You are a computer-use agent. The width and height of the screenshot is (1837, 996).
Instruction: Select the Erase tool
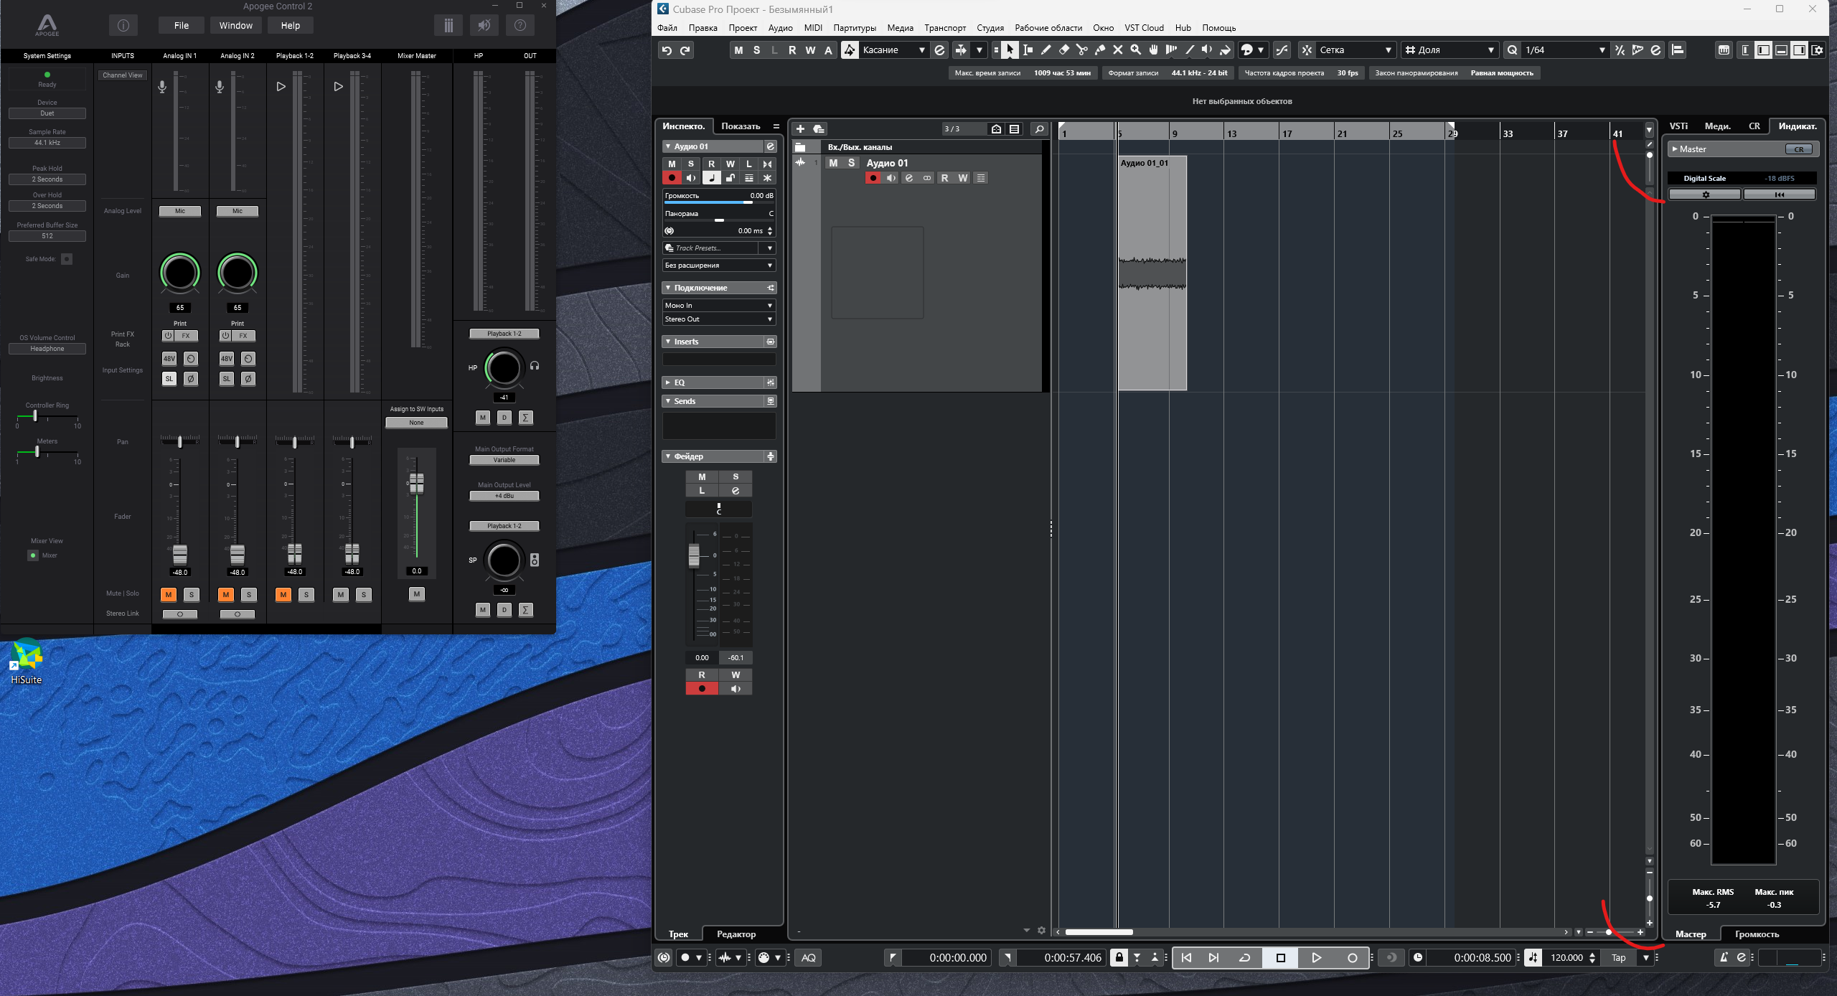coord(1063,50)
